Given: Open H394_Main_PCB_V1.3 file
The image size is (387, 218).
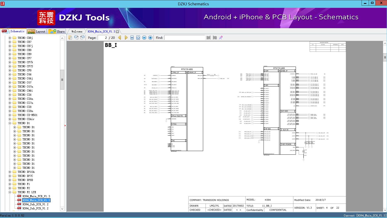Looking at the screenshot, I should click(x=36, y=196).
